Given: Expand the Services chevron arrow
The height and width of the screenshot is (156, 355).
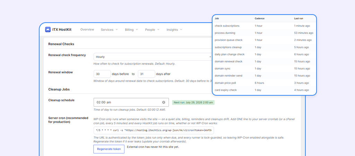Looking at the screenshot, I should [116, 30].
